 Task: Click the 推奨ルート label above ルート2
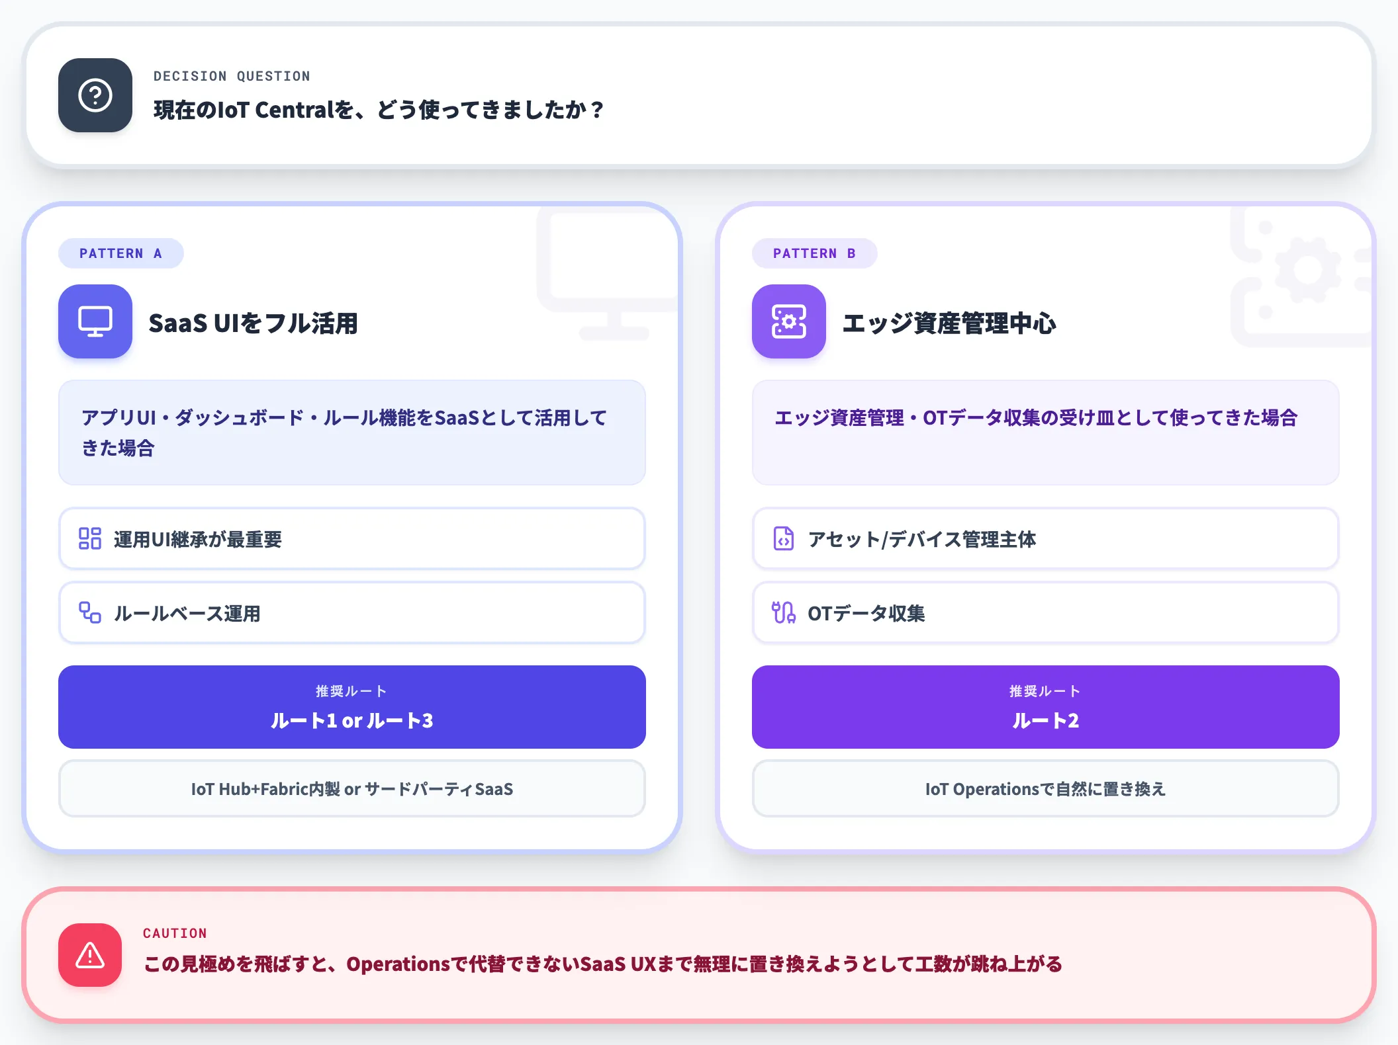[x=1046, y=691]
